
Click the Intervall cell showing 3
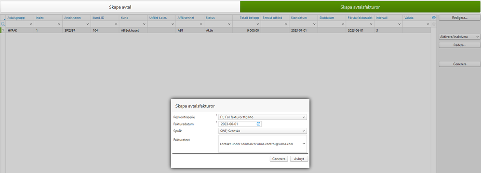click(388, 31)
